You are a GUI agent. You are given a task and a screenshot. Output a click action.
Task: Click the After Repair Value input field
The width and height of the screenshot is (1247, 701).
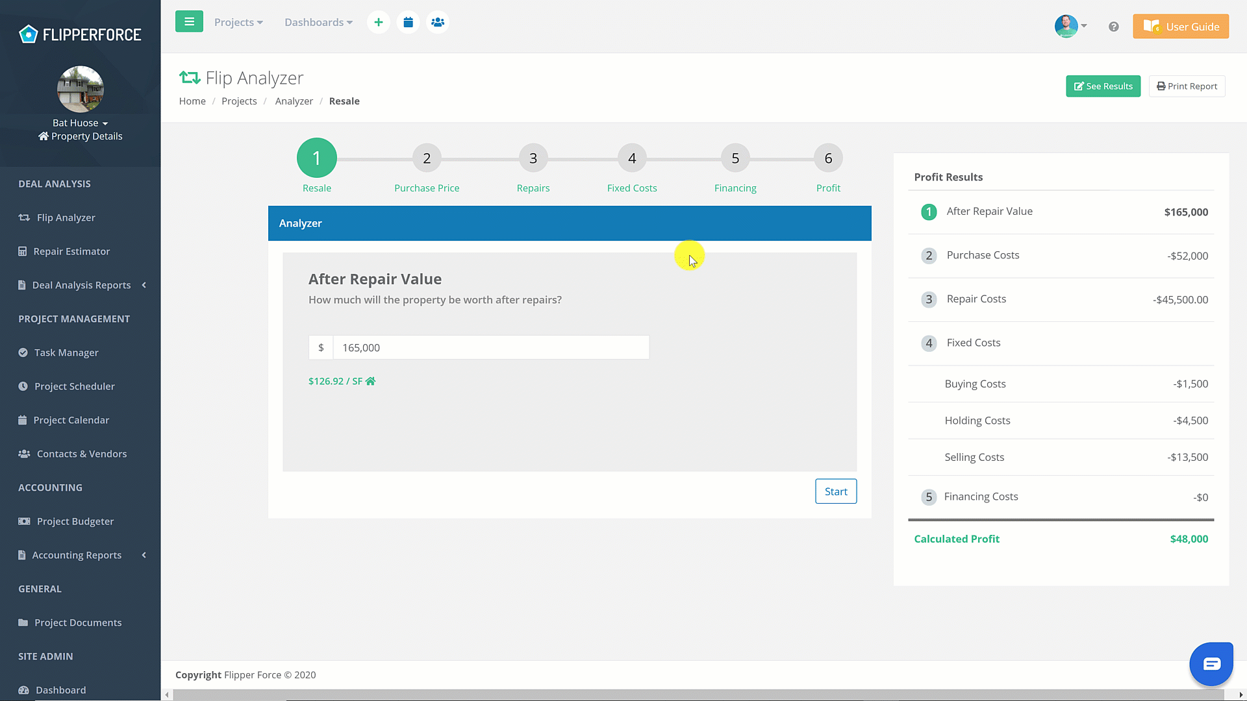[490, 348]
